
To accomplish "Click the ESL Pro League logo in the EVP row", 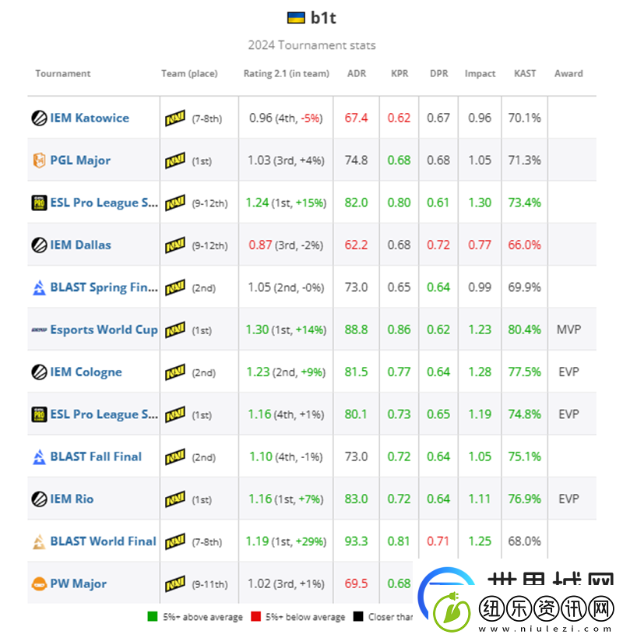I will (x=39, y=414).
